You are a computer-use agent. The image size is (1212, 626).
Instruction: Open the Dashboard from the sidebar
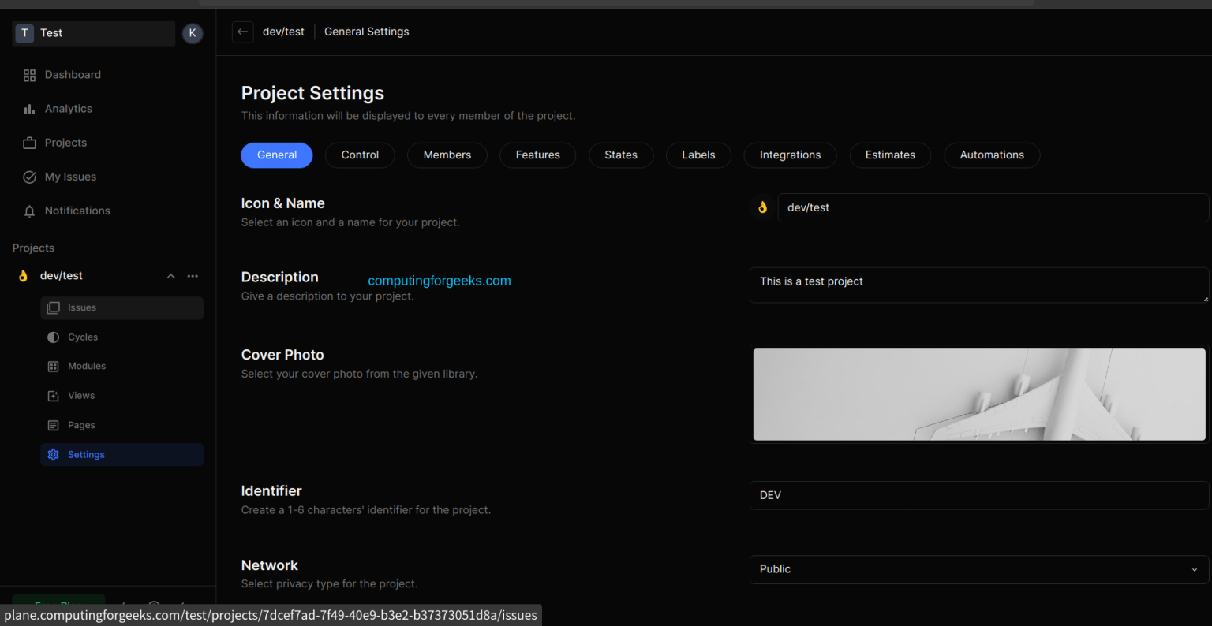73,74
